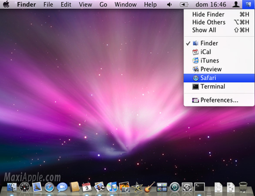255x196 pixels.
Task: Switch to Terminal from the dropdown list
Action: coord(219,86)
